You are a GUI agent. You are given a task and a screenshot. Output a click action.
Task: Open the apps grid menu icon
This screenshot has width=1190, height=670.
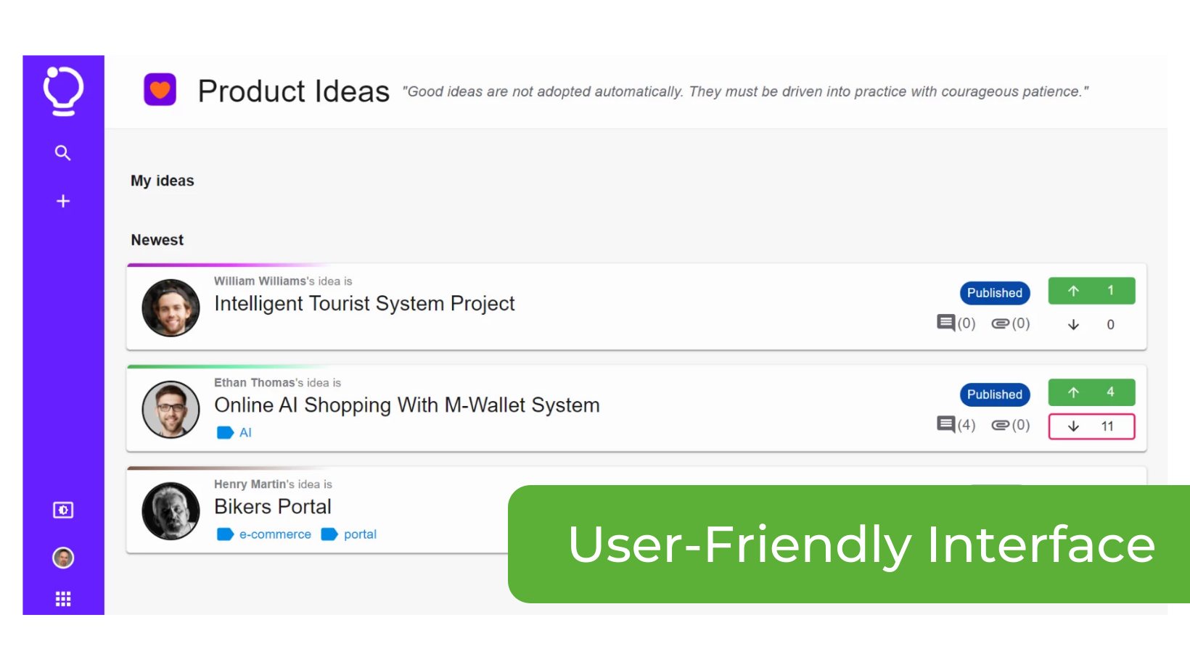63,599
